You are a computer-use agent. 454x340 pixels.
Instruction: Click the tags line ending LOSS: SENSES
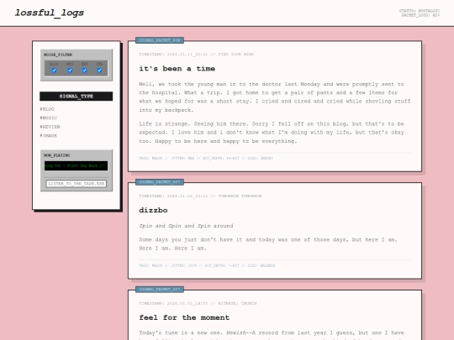coord(206,158)
